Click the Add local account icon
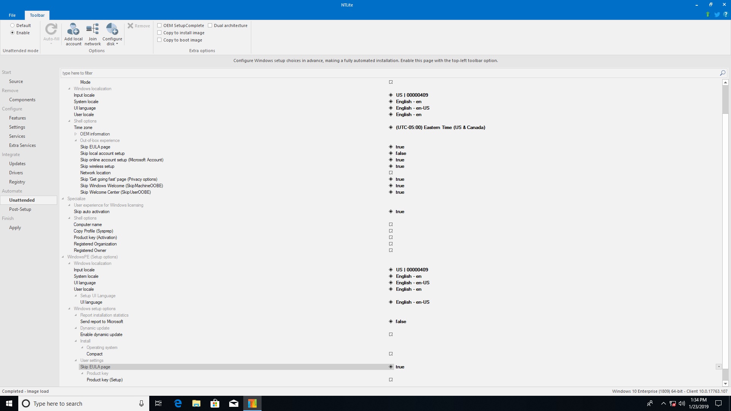 click(73, 29)
